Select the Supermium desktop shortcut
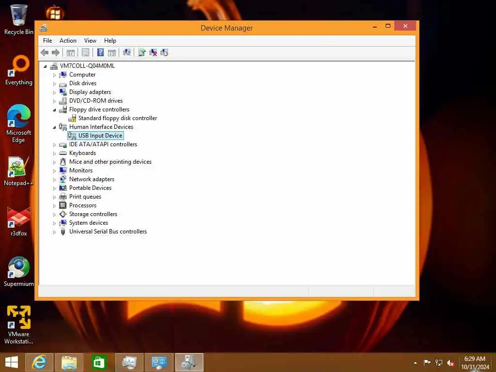The image size is (496, 372). coord(19,272)
